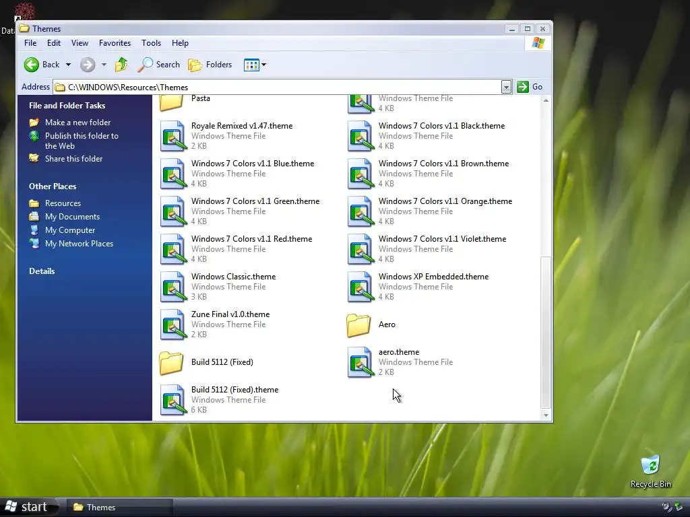Open the File menu
The height and width of the screenshot is (517, 690).
[30, 43]
